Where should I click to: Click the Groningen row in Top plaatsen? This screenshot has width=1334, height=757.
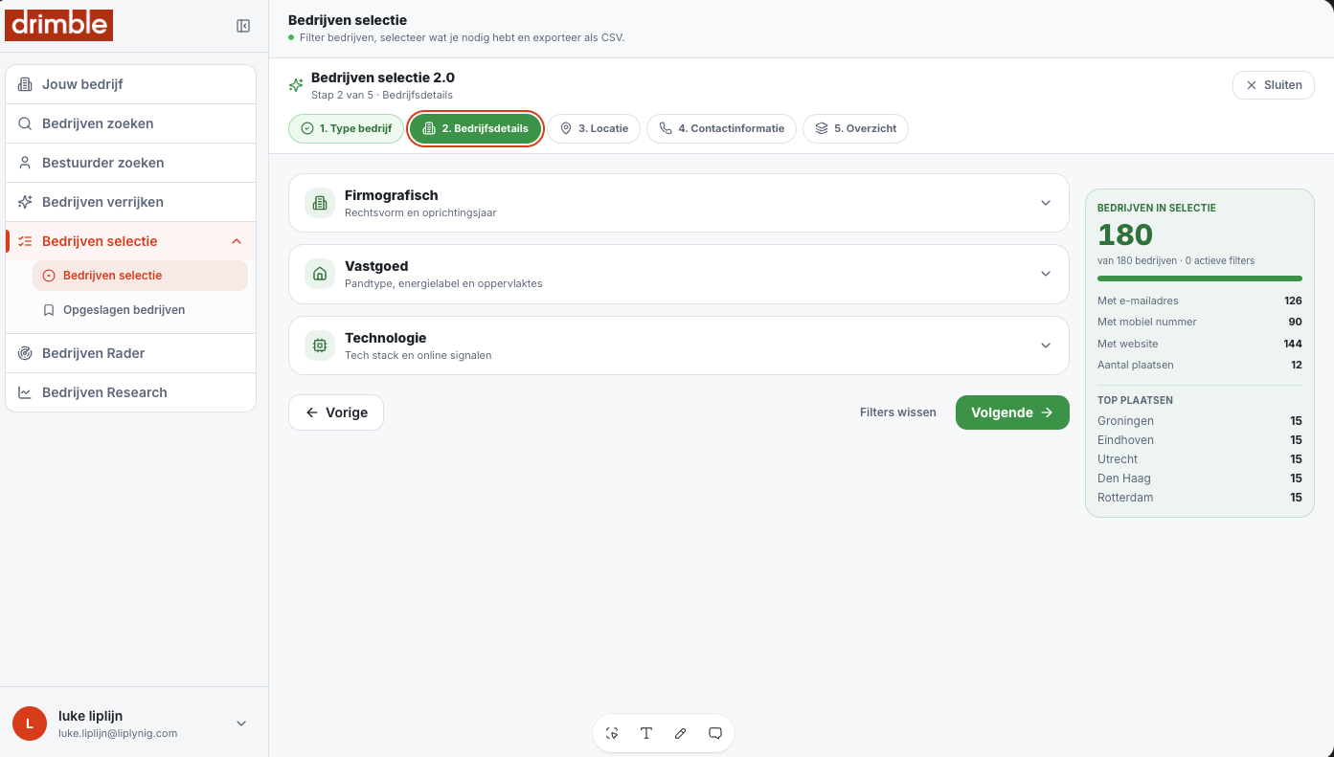[1200, 421]
